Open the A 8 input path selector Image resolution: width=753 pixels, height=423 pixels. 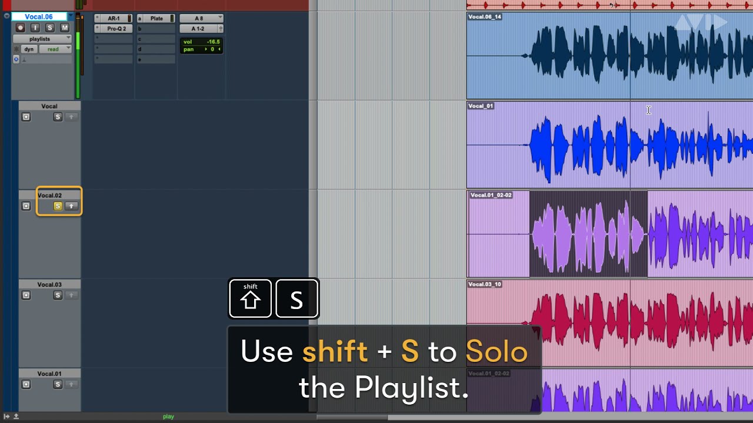coord(201,19)
